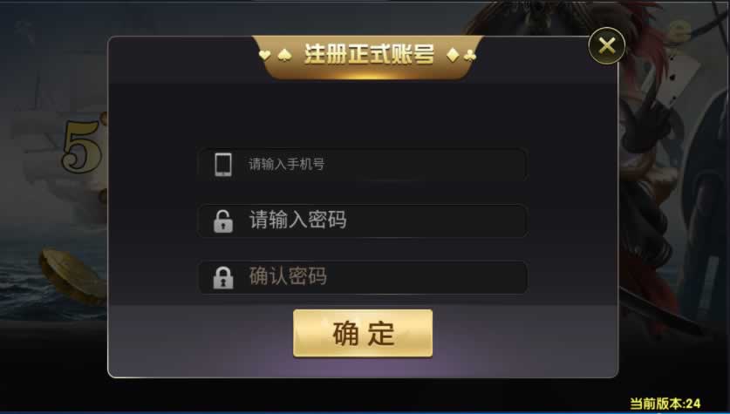Focus the 确认密码 confirm password field
Screen dimensions: 730x414
[363, 277]
